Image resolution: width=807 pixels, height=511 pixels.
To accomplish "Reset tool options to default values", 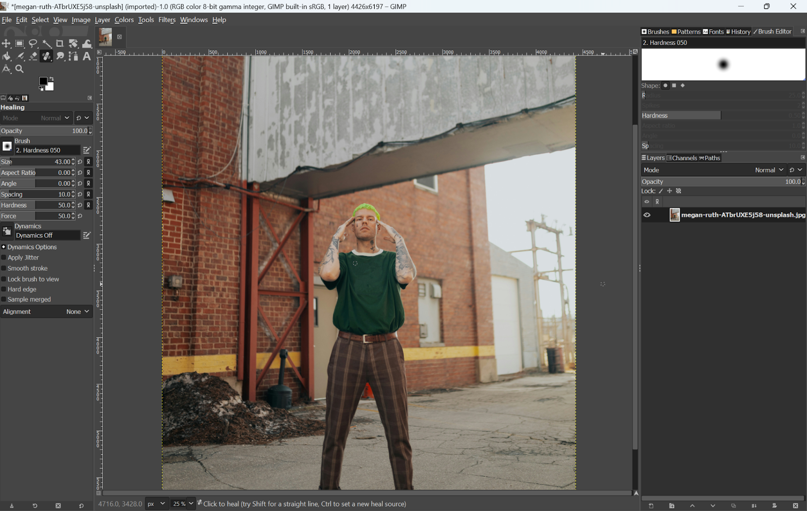I will 81,506.
